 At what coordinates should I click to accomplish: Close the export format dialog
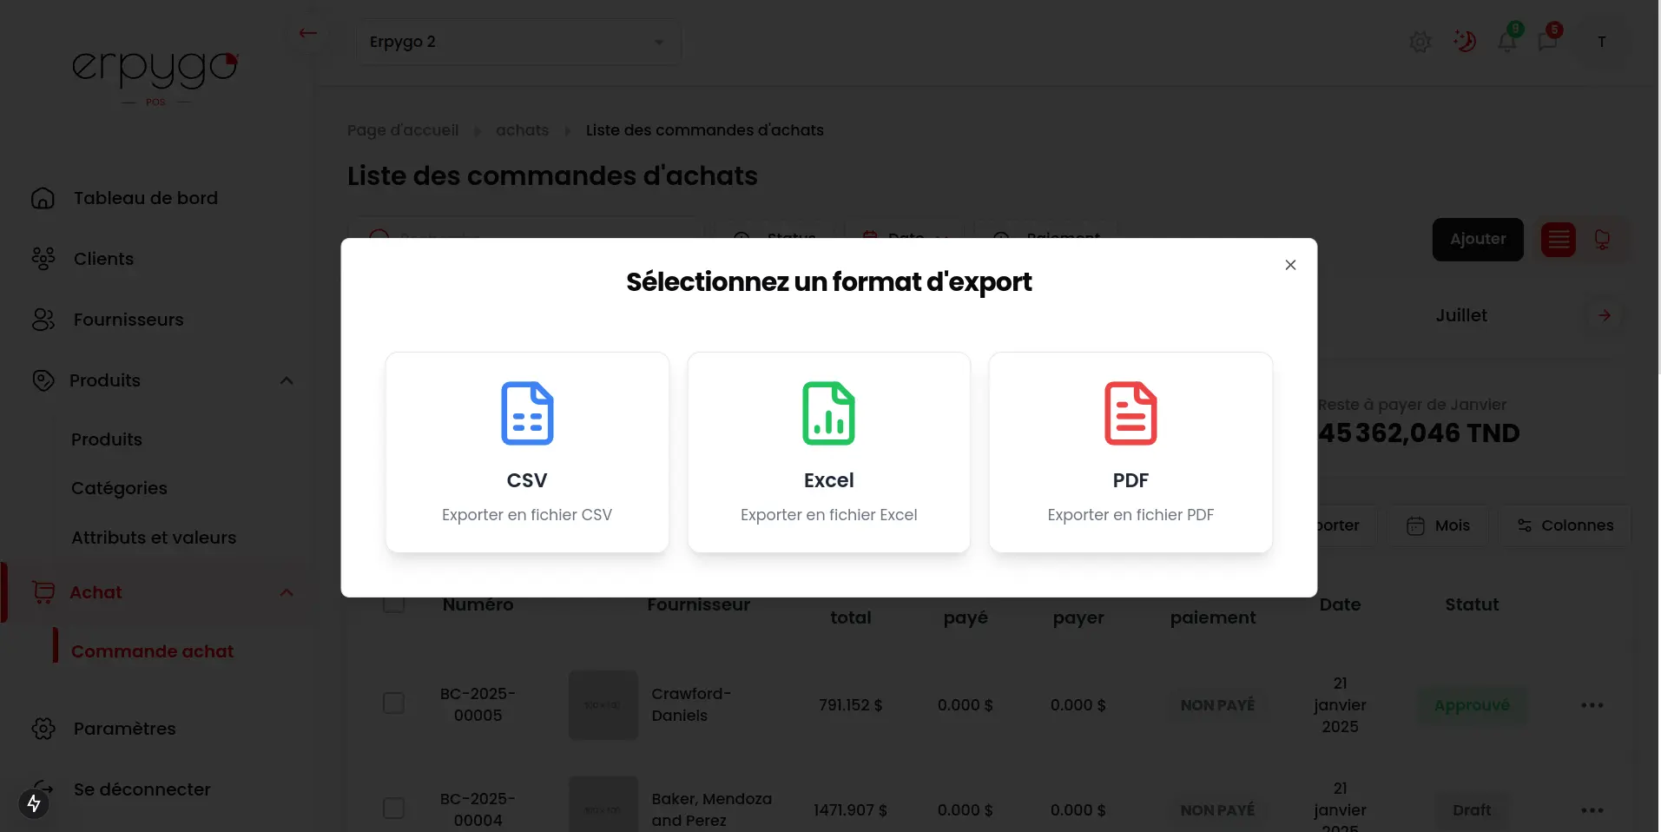tap(1290, 265)
